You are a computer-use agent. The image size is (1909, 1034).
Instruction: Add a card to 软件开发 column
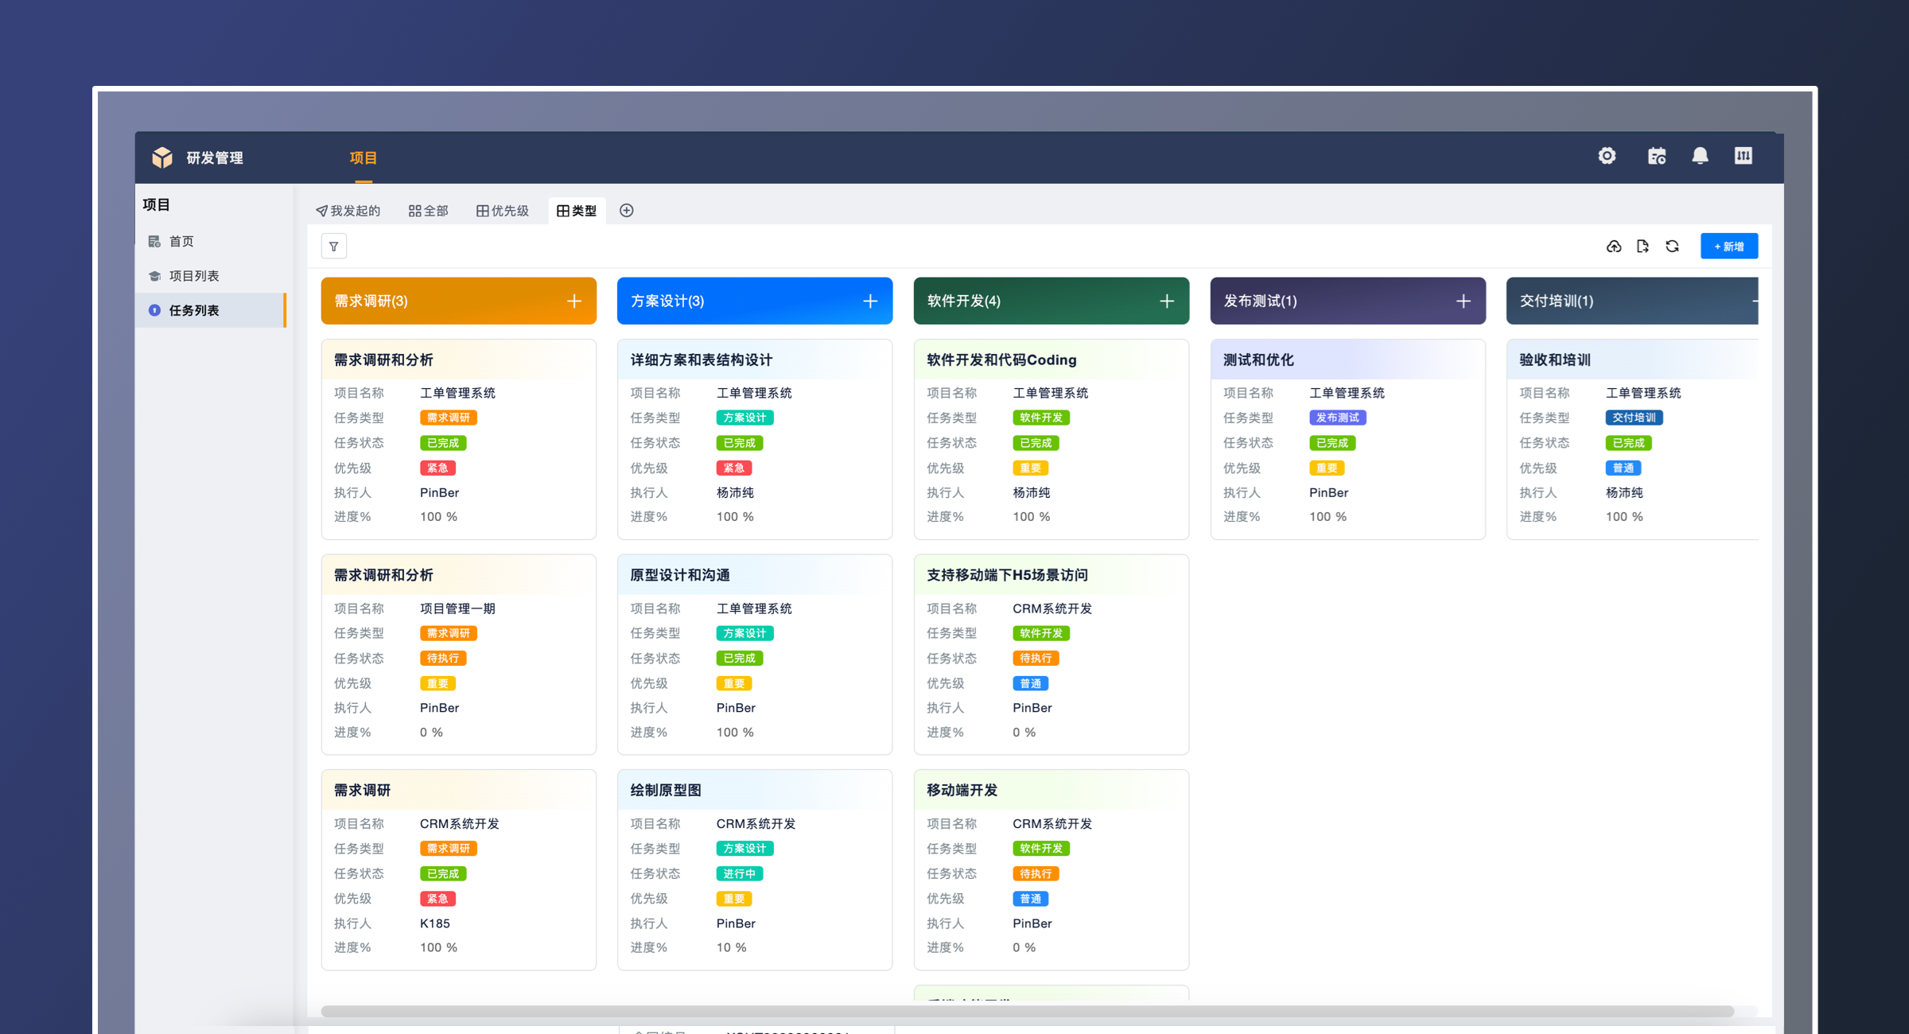point(1167,301)
